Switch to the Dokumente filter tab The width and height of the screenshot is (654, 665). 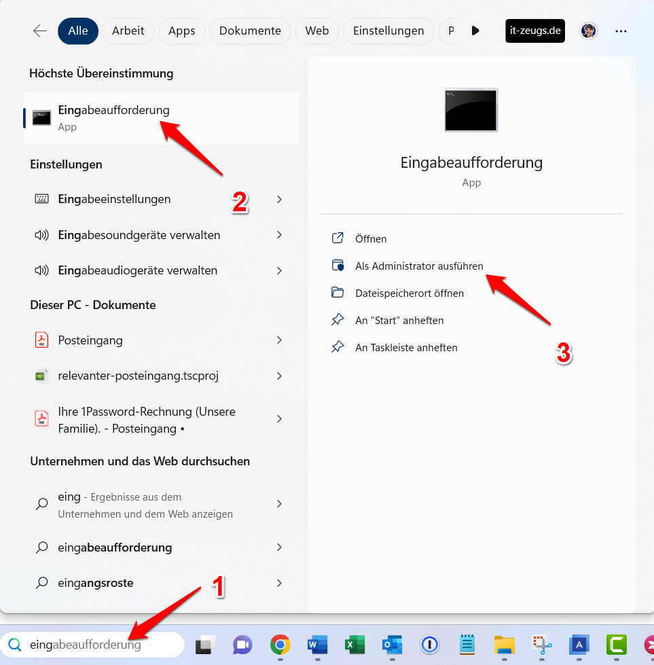click(250, 31)
